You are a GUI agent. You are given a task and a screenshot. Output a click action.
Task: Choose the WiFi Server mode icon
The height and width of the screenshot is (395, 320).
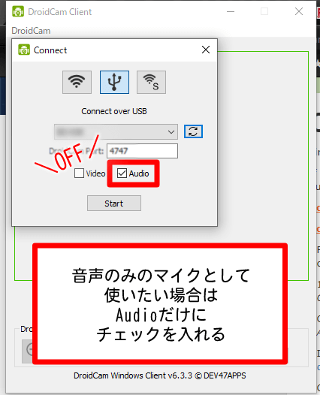[151, 82]
